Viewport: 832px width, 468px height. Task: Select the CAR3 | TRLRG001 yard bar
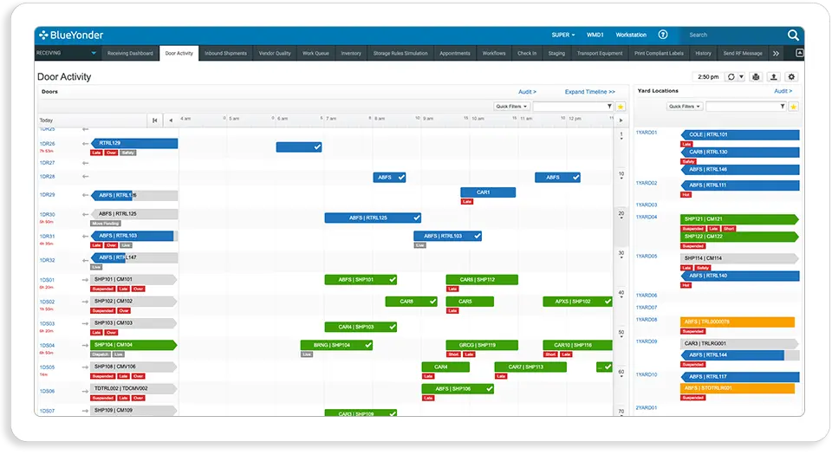pyautogui.click(x=739, y=344)
